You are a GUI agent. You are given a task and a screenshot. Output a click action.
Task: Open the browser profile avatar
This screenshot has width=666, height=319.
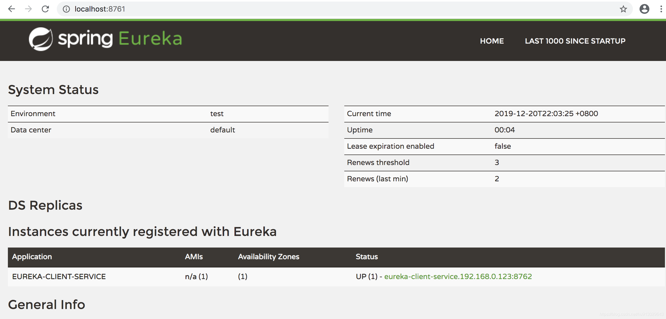(644, 9)
